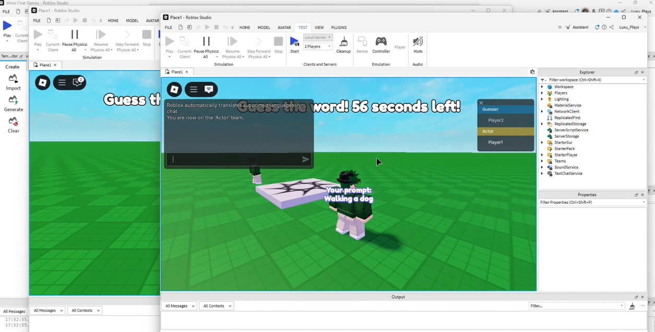The image size is (655, 332).
Task: Select TextChatService in Explorer
Action: click(568, 174)
